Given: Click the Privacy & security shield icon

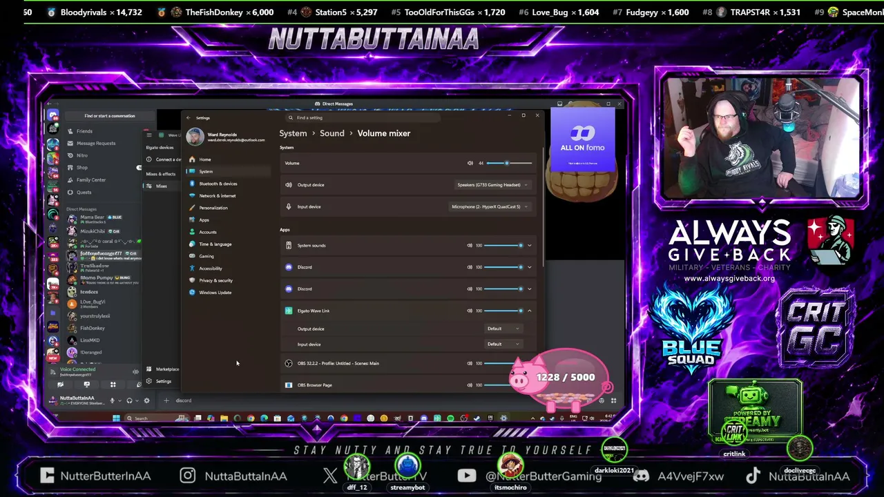Looking at the screenshot, I should coord(192,280).
